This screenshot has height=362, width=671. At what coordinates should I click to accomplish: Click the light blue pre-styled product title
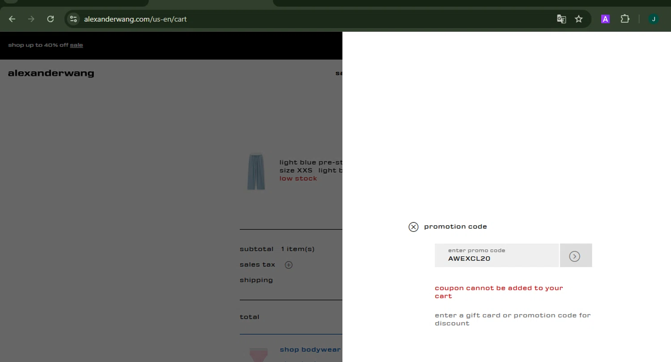click(310, 162)
